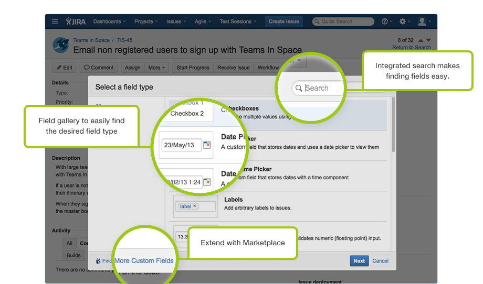The image size is (483, 284).
Task: Focus the Quick Search field
Action: point(343,21)
